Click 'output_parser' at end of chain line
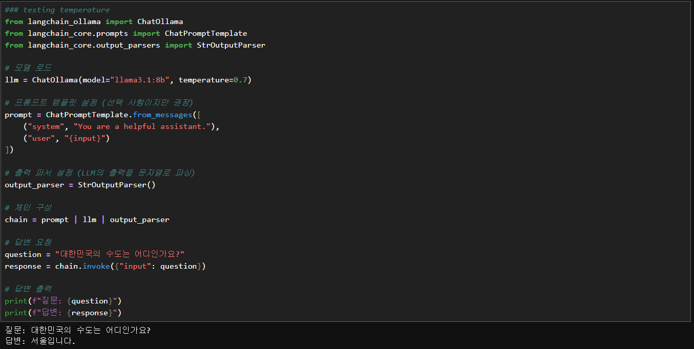The height and width of the screenshot is (349, 694). click(140, 220)
